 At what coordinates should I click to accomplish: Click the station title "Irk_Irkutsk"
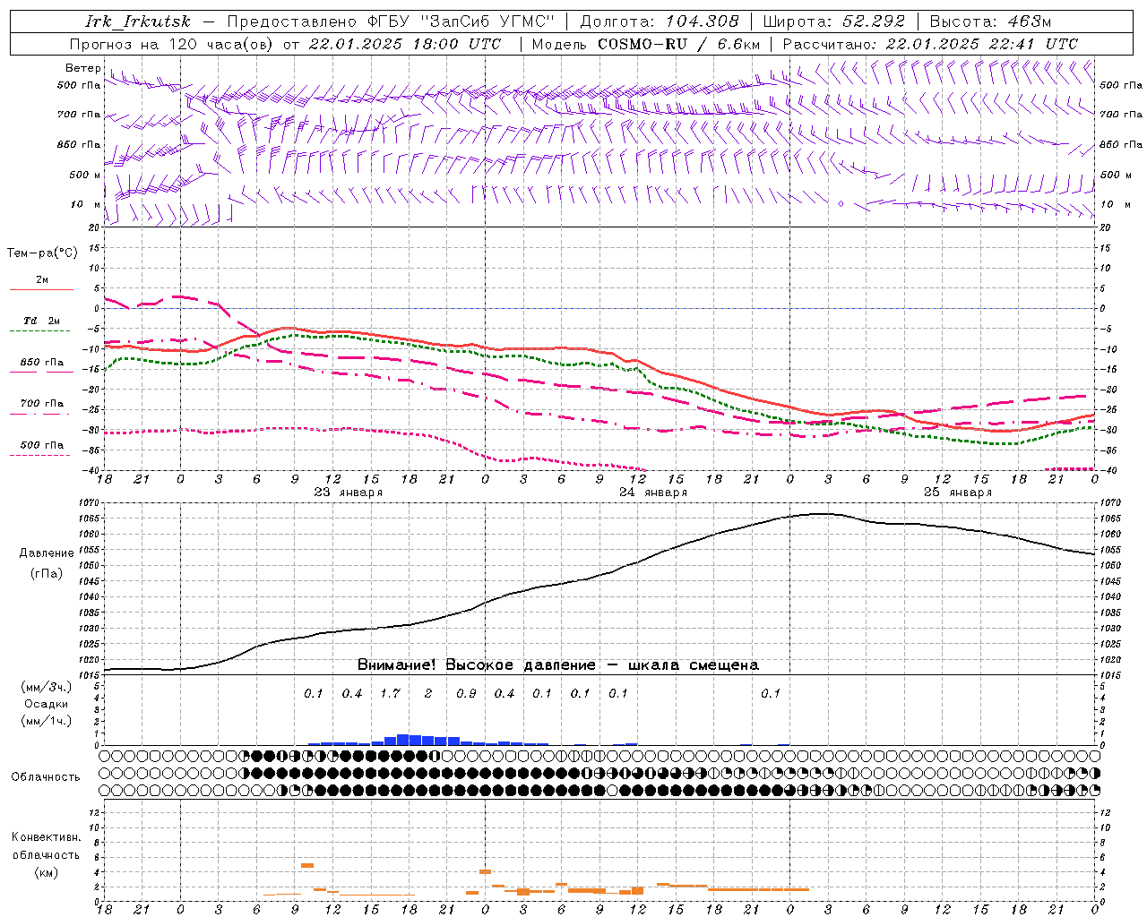pyautogui.click(x=138, y=21)
